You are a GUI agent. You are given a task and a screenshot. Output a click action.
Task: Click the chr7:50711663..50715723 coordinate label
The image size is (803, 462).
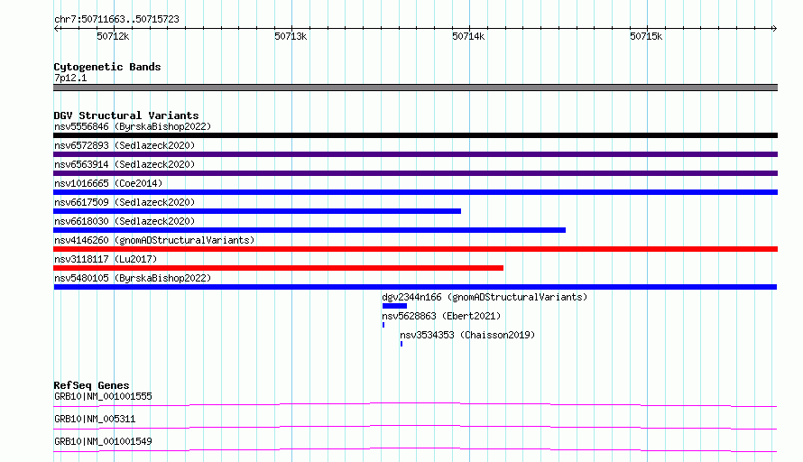pyautogui.click(x=116, y=20)
